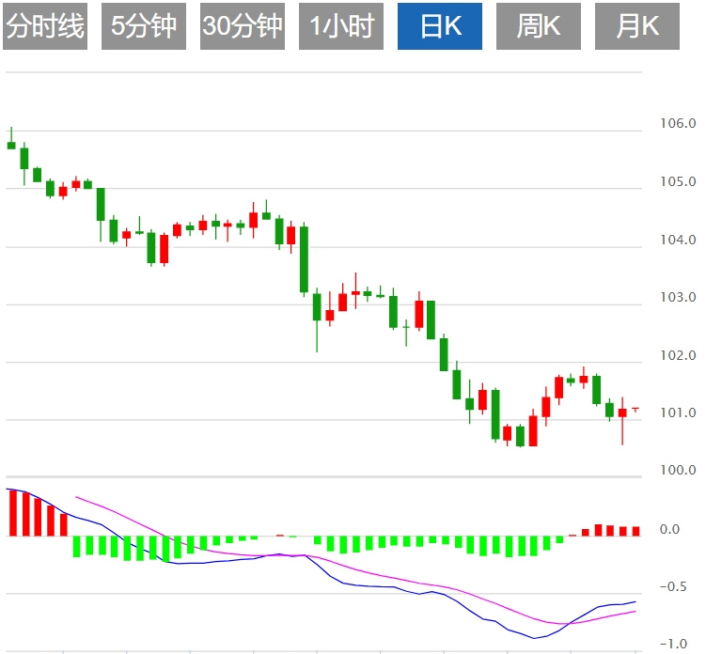Viewport: 706px width, 654px height.
Task: Open the 30分钟 chart tab
Action: click(243, 26)
